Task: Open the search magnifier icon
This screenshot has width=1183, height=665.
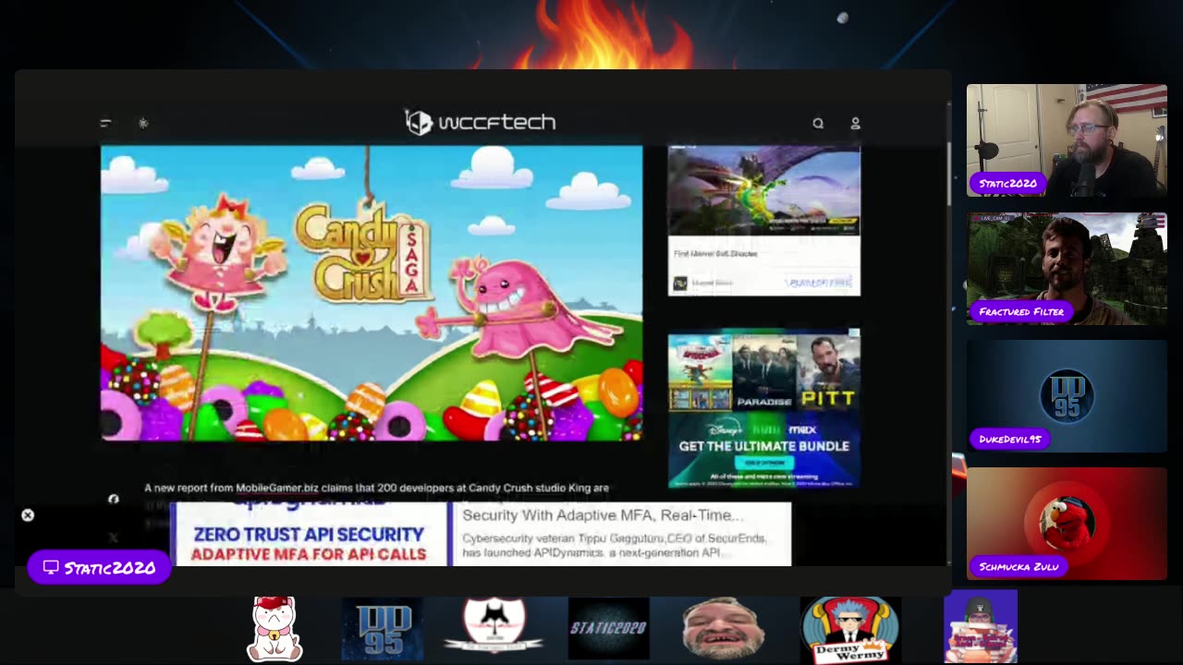Action: point(818,123)
